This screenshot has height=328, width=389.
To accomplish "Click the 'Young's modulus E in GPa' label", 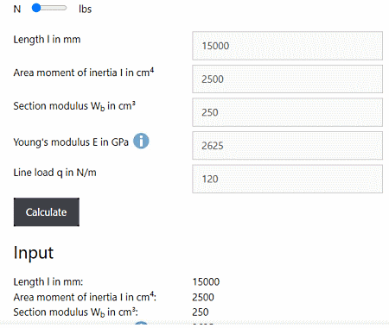I will click(71, 142).
